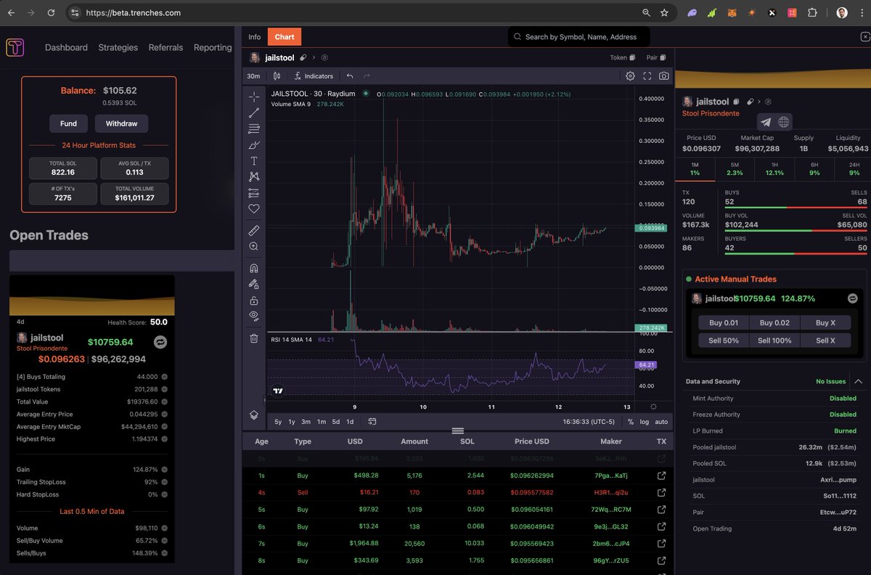Screen dimensions: 871x575
Task: Toggle auto scale on the chart
Action: point(661,421)
